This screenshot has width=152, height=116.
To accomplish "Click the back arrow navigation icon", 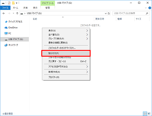I will (x=4, y=13).
